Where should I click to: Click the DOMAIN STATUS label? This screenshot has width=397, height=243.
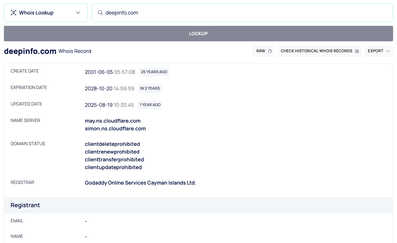(x=28, y=144)
